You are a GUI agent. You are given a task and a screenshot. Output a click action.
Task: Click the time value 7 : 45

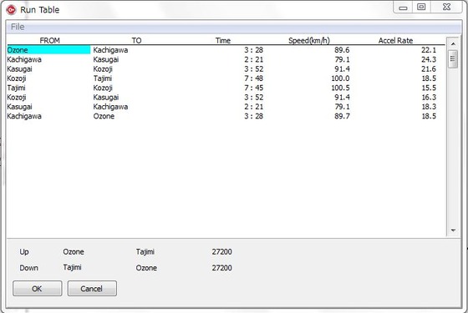click(x=254, y=88)
